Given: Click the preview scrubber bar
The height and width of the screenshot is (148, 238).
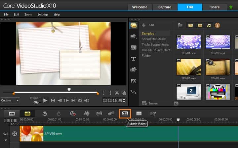Looking at the screenshot, I should click(x=56, y=92).
